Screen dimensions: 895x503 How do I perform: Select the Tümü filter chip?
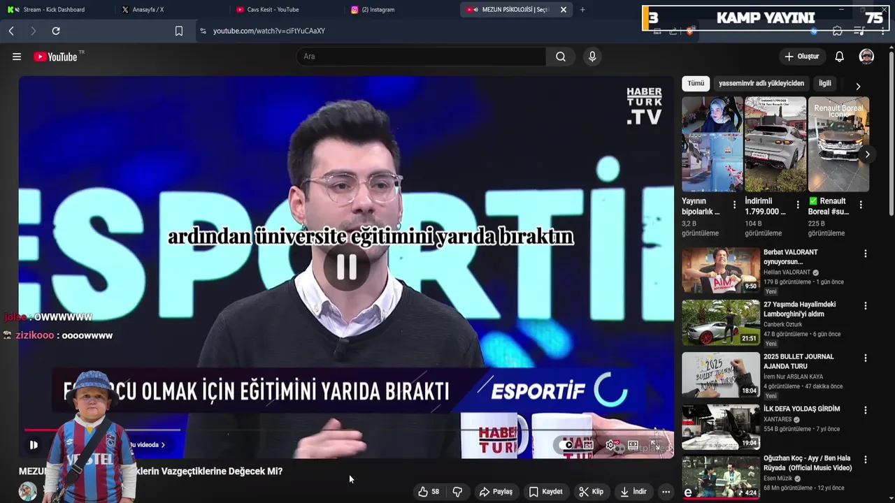coord(696,83)
